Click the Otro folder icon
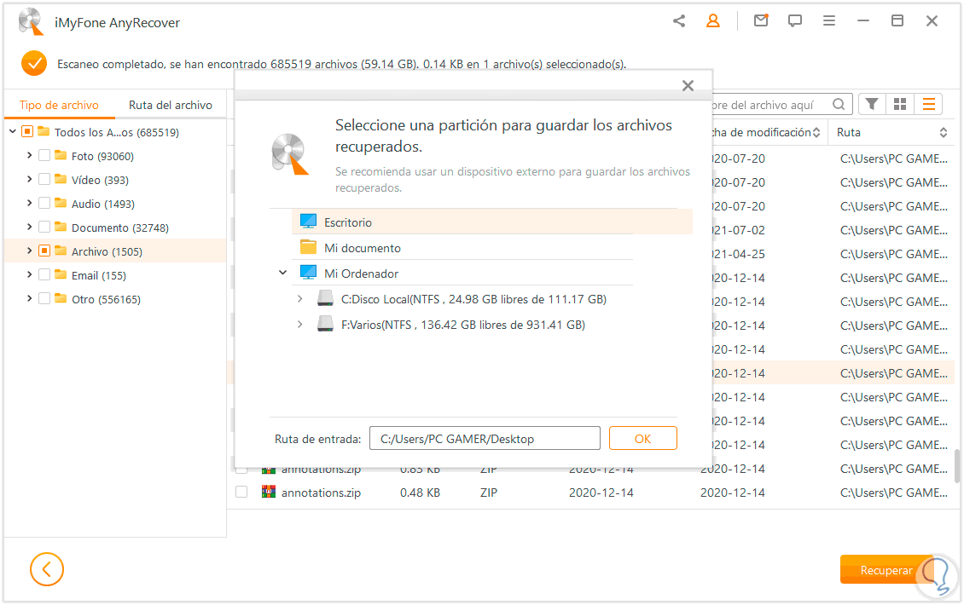Image resolution: width=964 pixels, height=605 pixels. pyautogui.click(x=61, y=298)
